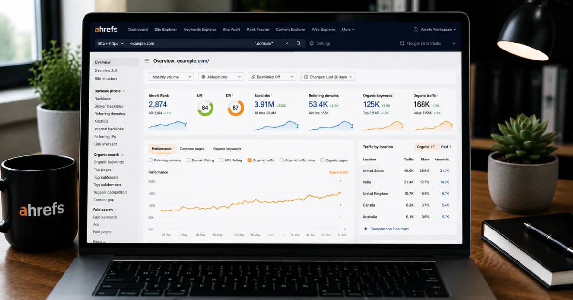Open Site Explorer in the top navigation
Viewport: 573px width, 300px height.
pyautogui.click(x=165, y=30)
